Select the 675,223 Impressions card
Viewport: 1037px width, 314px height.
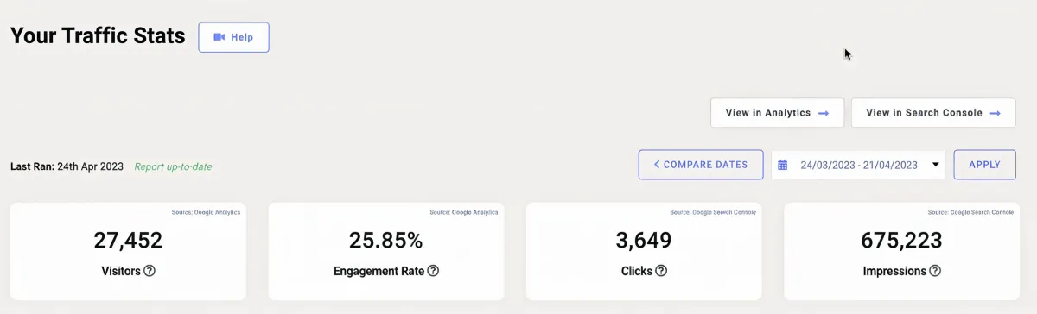[901, 252]
